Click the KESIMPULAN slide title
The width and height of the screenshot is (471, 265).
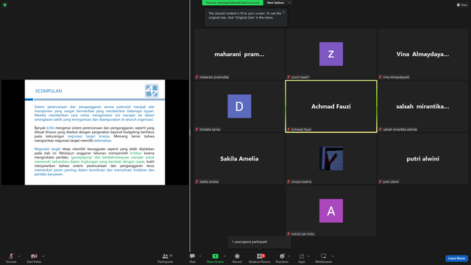click(x=49, y=91)
